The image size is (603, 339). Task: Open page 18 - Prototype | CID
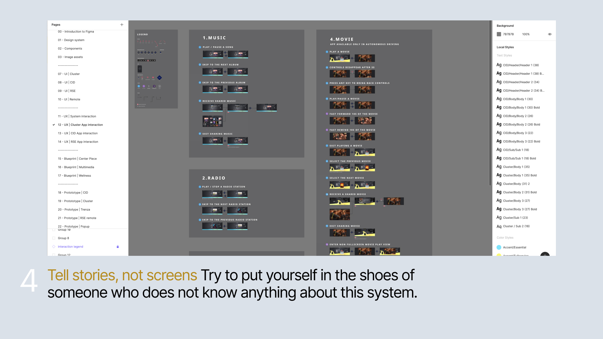[x=73, y=193]
